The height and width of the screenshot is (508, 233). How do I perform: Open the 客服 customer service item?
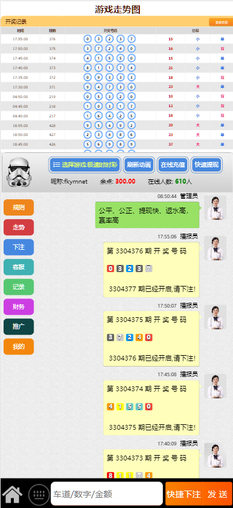(x=19, y=267)
